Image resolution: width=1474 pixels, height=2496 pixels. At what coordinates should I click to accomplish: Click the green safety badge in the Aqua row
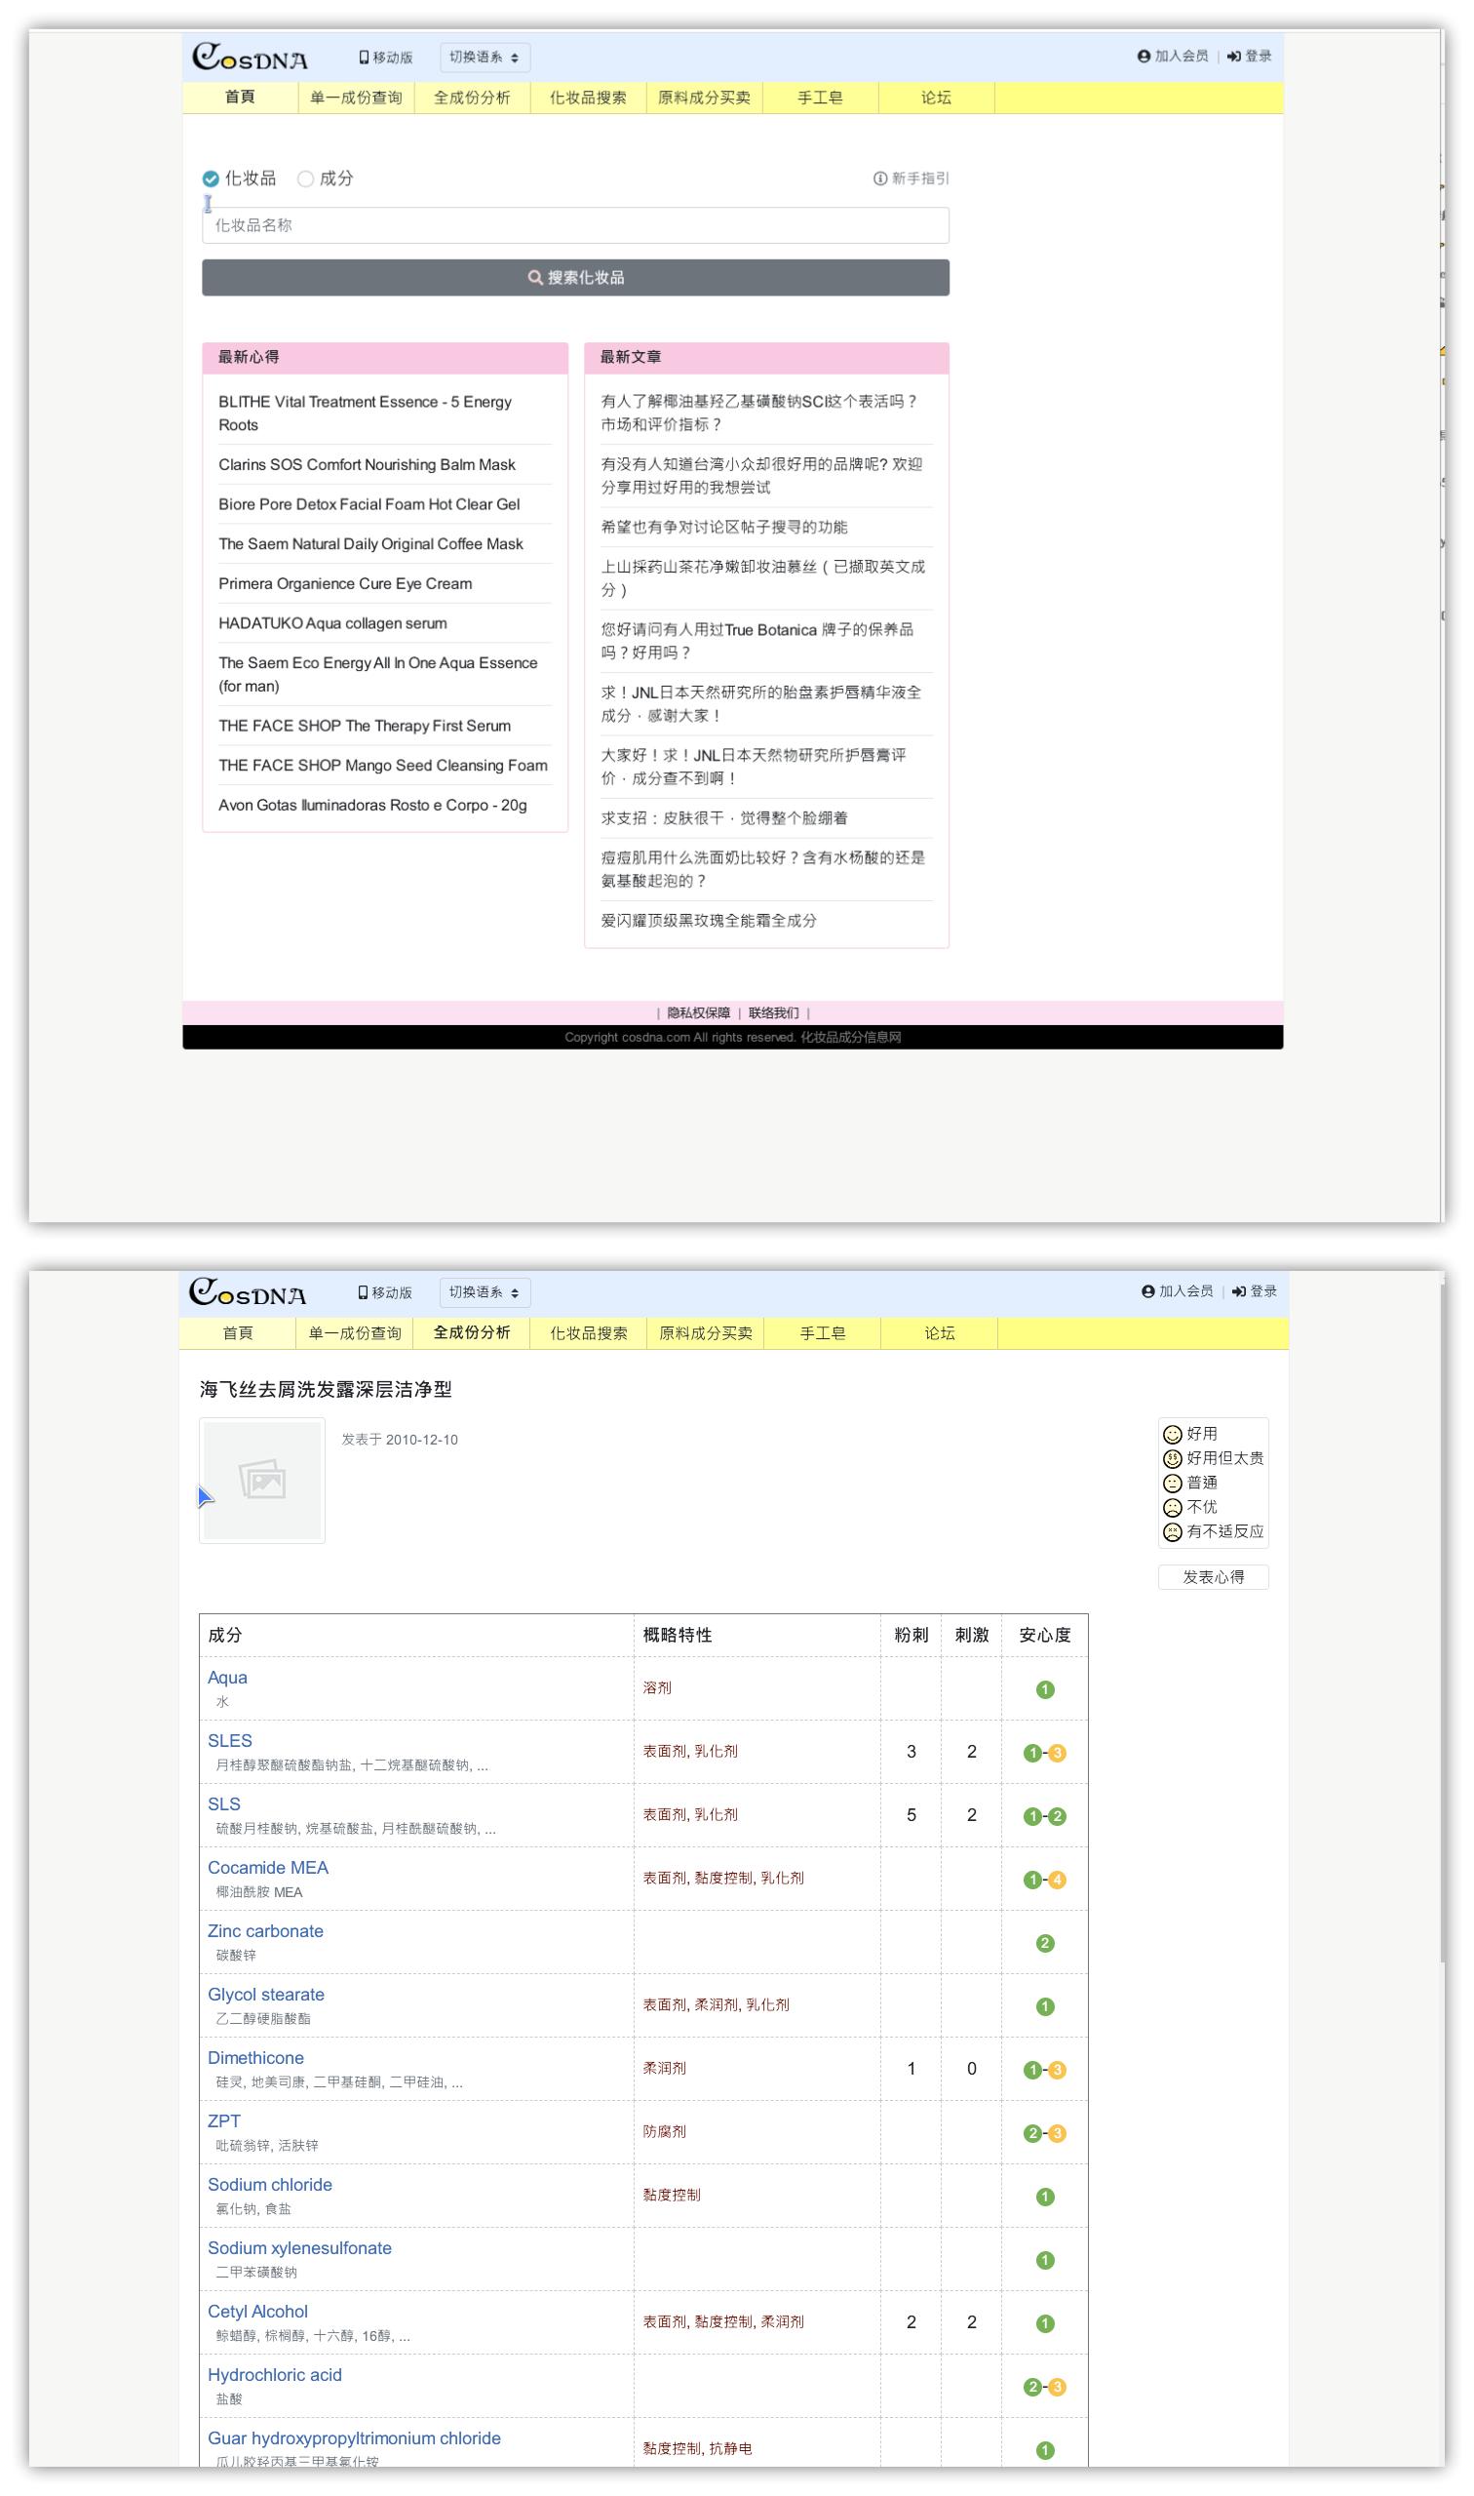point(1045,1689)
